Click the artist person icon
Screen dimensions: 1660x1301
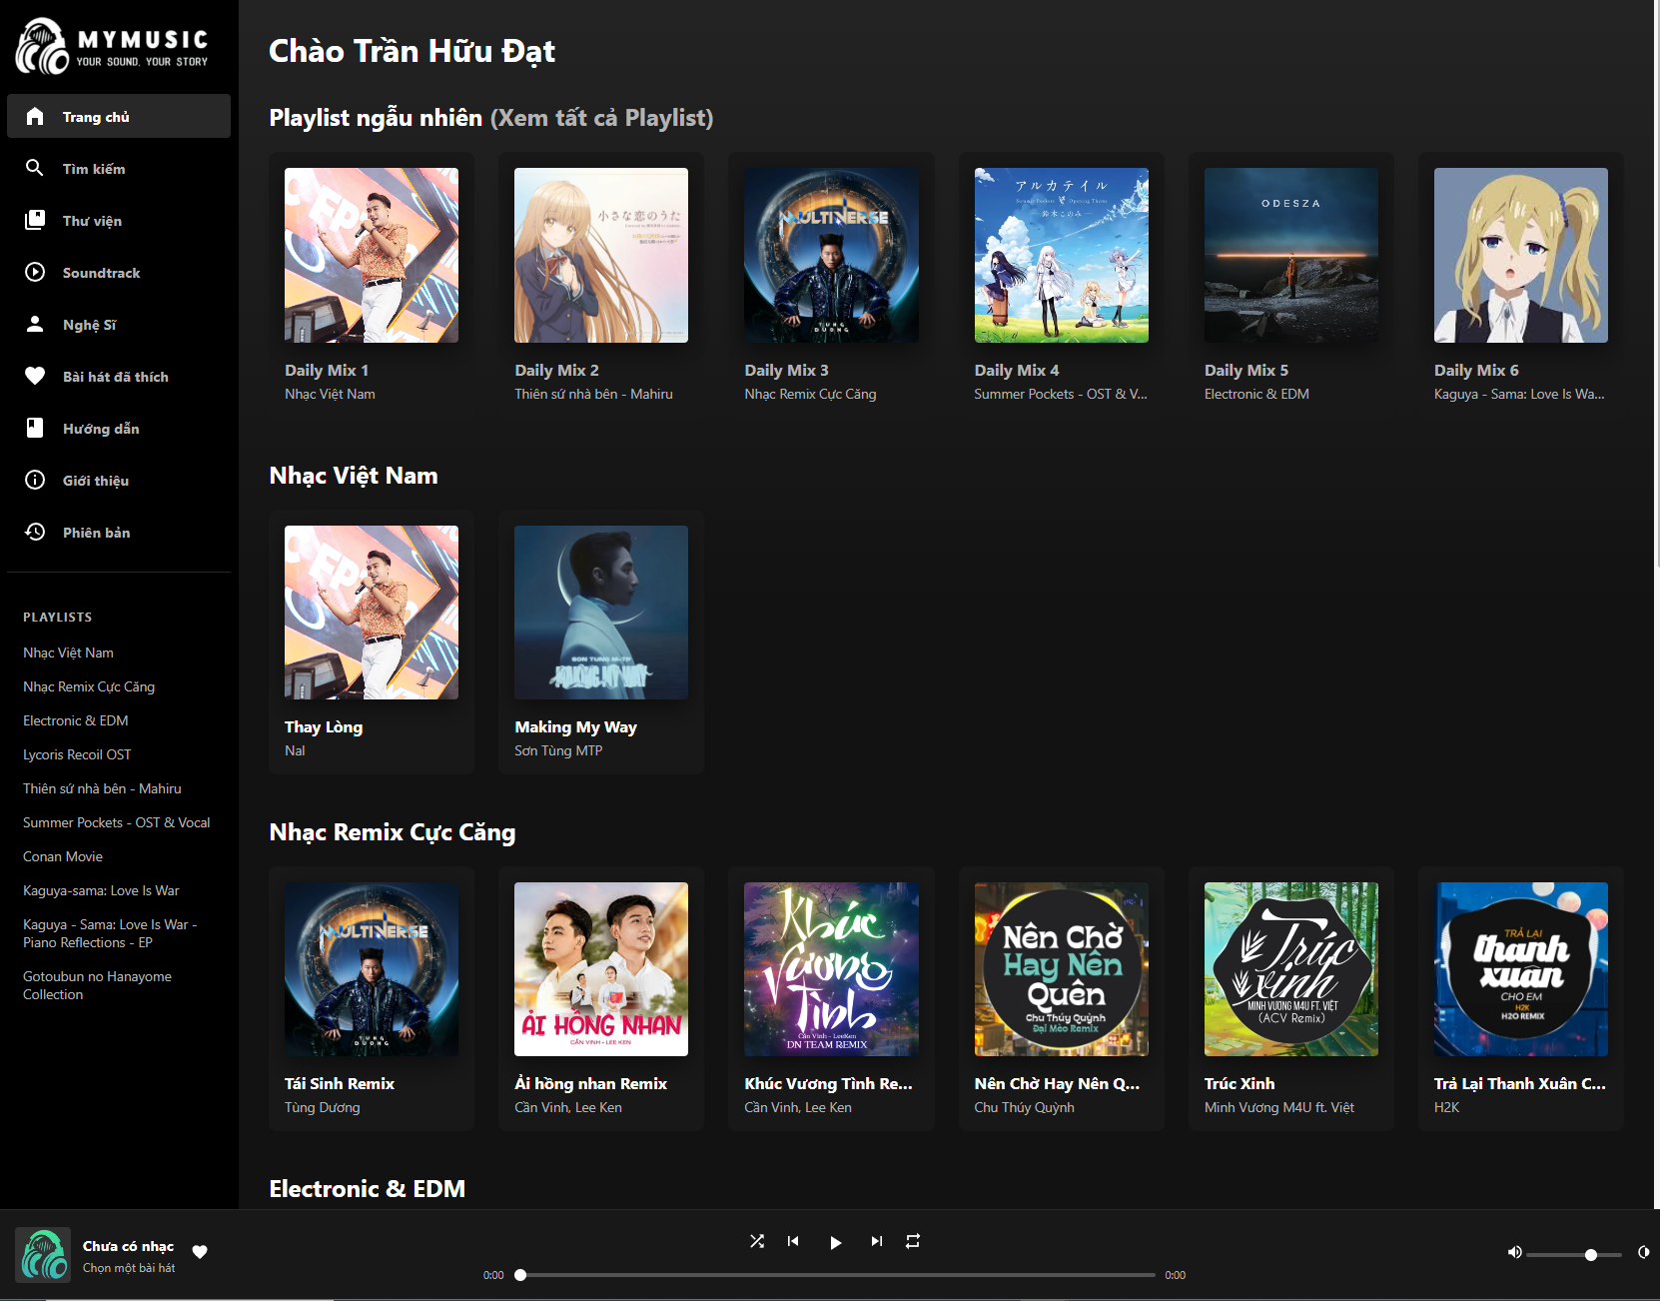click(35, 324)
